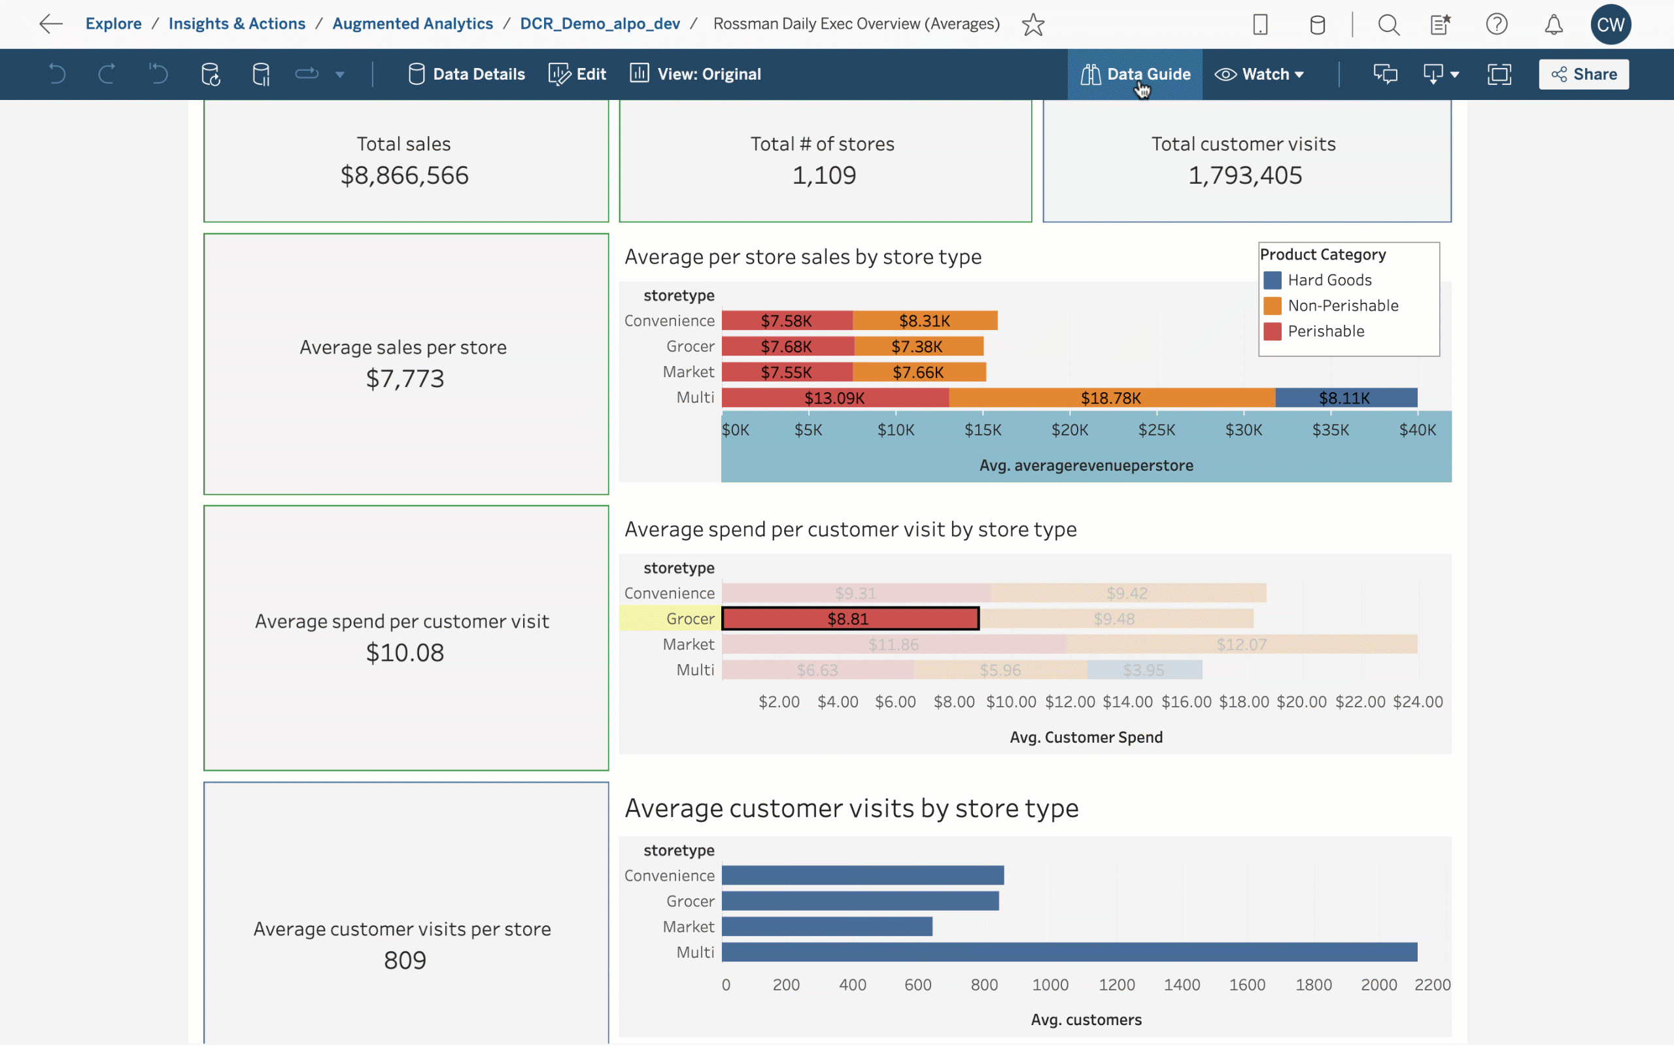1674x1046 pixels.
Task: Click the Redo arrow icon
Action: pos(106,73)
